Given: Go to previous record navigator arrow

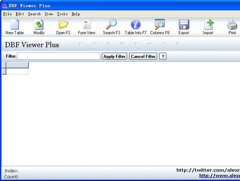Looking at the screenshot, I should pos(95,44).
